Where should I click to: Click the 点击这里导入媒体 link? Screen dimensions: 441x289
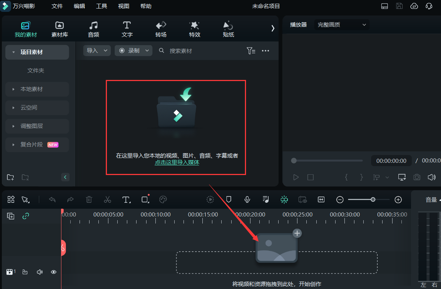(177, 162)
